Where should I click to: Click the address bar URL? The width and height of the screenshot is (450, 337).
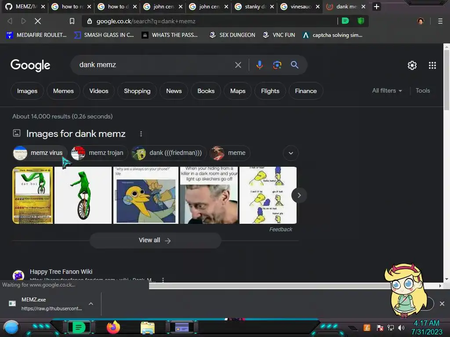point(146,21)
